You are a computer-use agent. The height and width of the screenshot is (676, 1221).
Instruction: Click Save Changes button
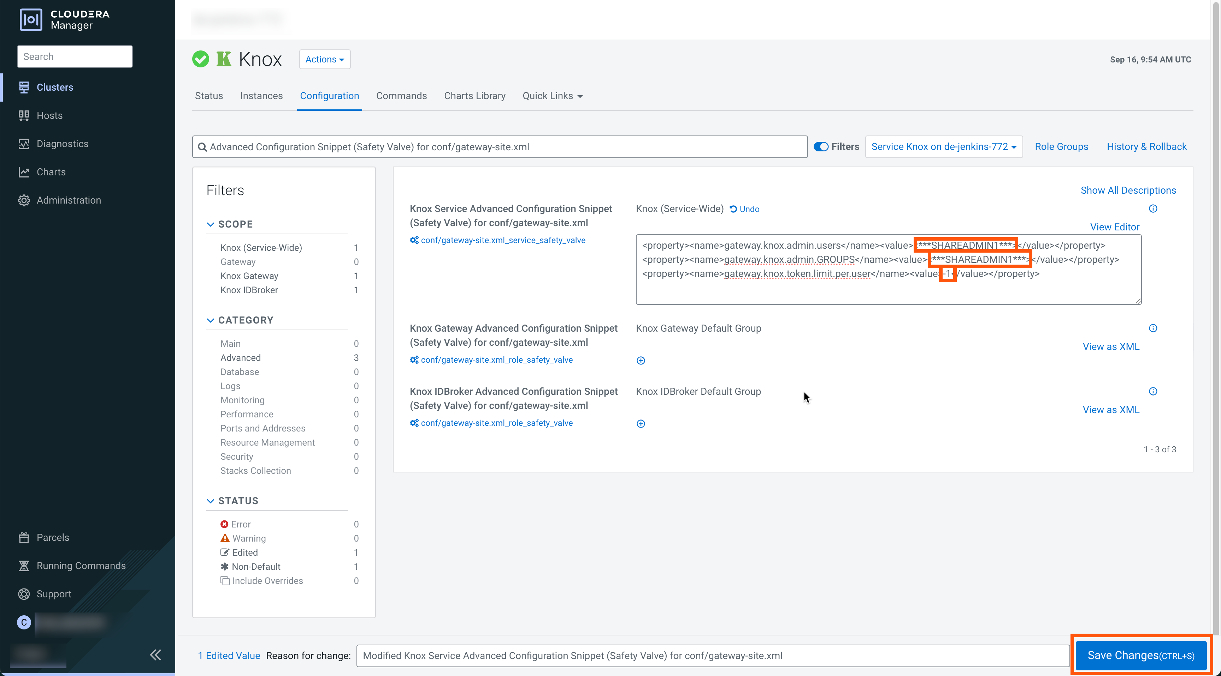point(1140,655)
